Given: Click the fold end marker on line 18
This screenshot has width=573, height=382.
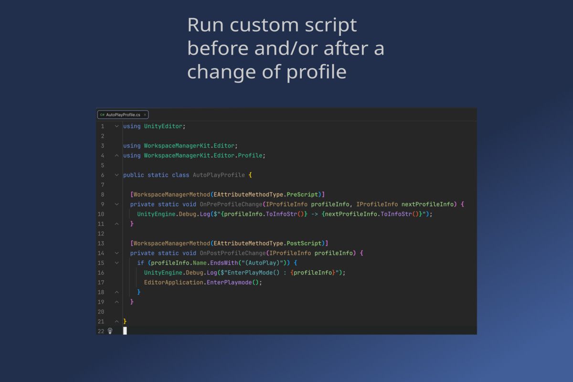Looking at the screenshot, I should pos(117,292).
